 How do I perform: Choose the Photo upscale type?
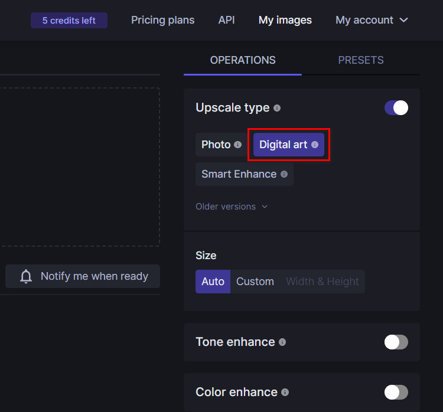pyautogui.click(x=216, y=145)
